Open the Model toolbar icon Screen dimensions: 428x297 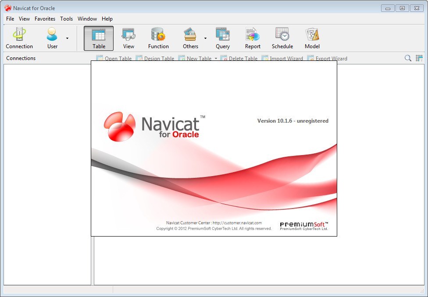pyautogui.click(x=312, y=38)
